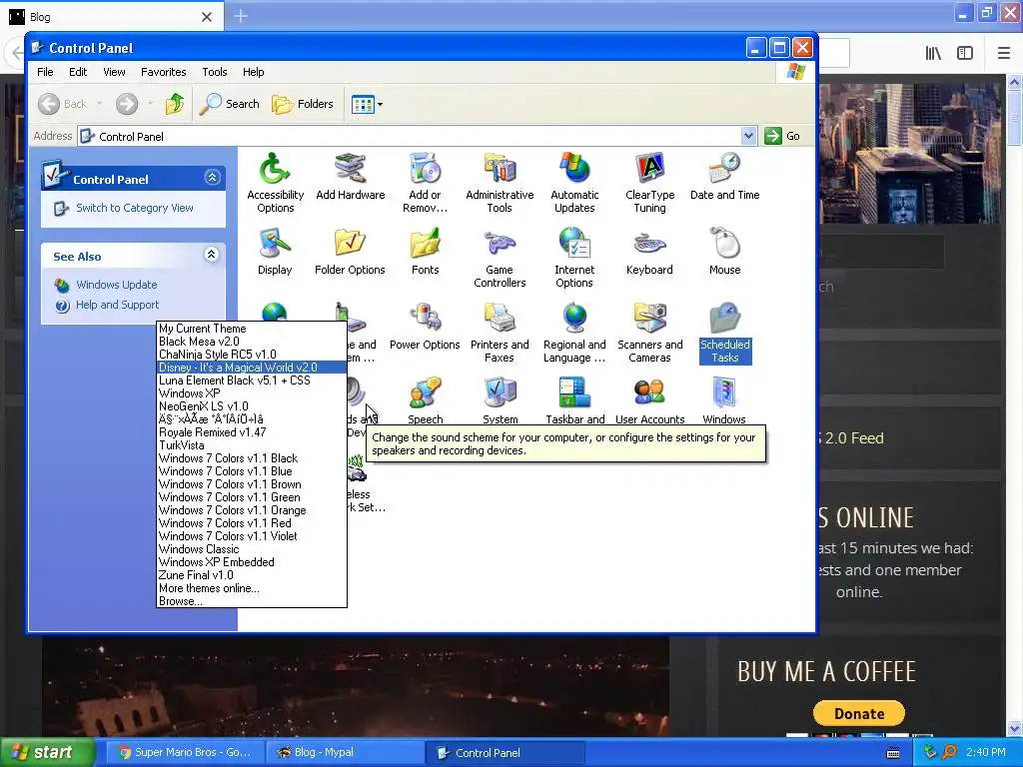Select Windows 7 Colors v1.1 Green

click(x=251, y=497)
